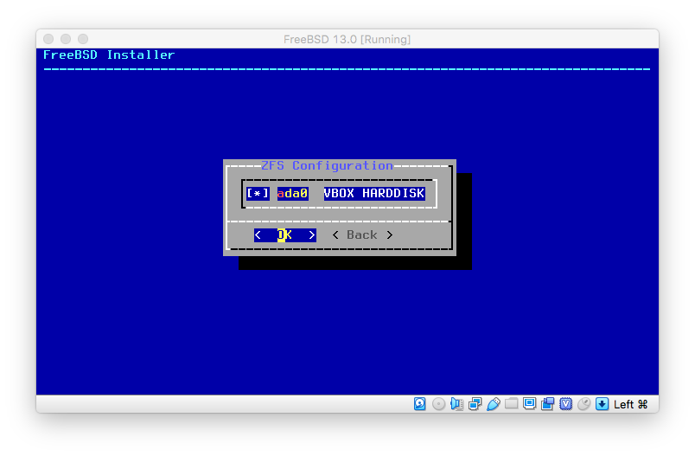Open the optical drive status icon
The width and height of the screenshot is (695, 456).
click(x=438, y=404)
